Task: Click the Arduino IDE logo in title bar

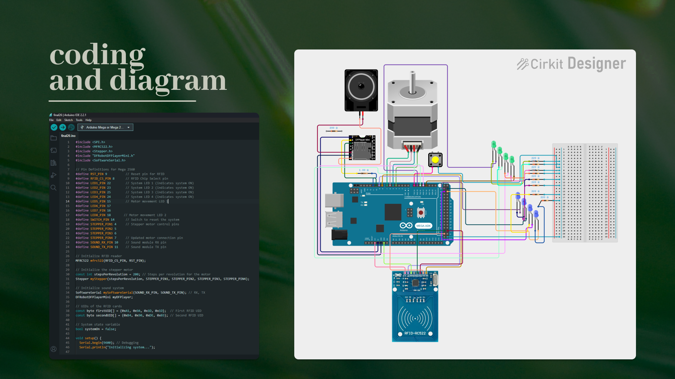Action: [51, 115]
